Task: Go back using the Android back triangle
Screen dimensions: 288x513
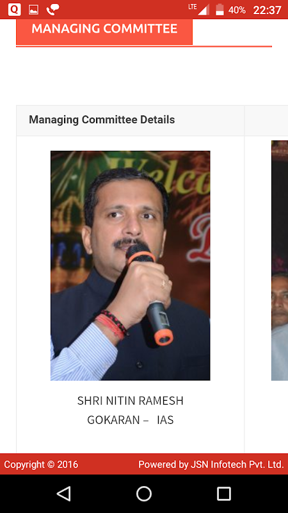Action: (63, 494)
